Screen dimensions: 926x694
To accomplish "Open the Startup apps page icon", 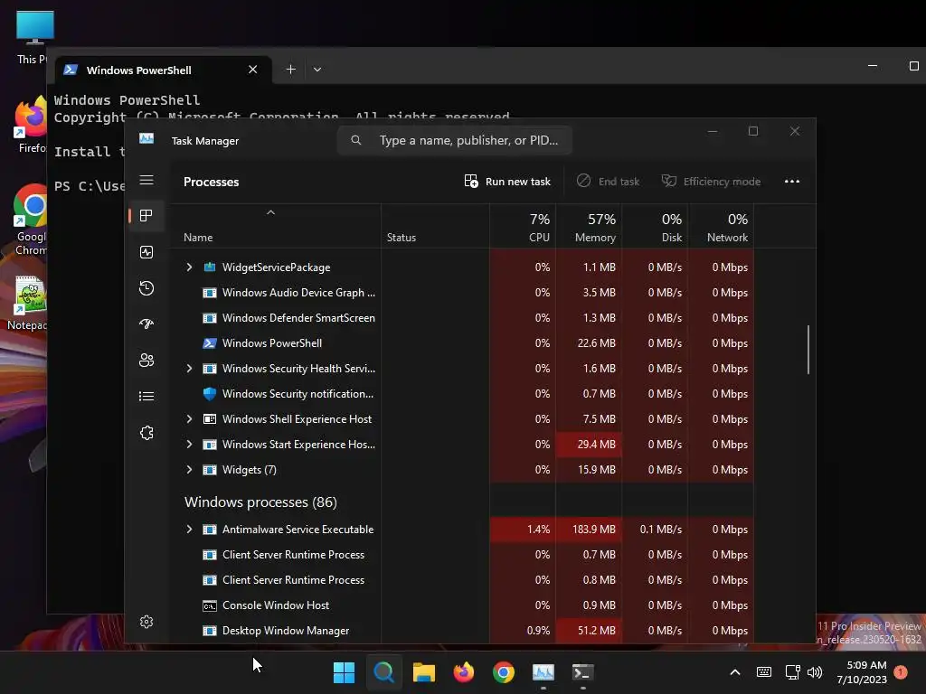I will [x=146, y=324].
